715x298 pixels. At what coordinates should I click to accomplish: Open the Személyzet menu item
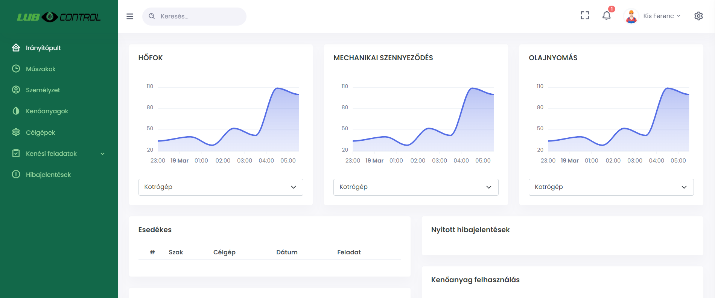pyautogui.click(x=43, y=90)
